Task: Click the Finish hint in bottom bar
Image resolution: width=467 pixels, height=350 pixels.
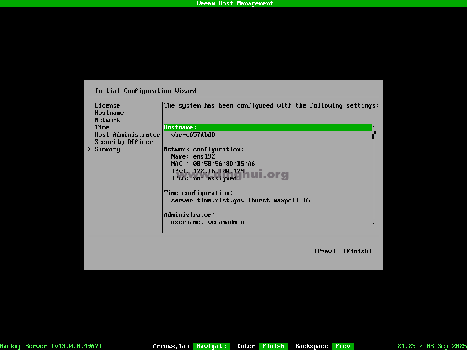Action: 274,346
